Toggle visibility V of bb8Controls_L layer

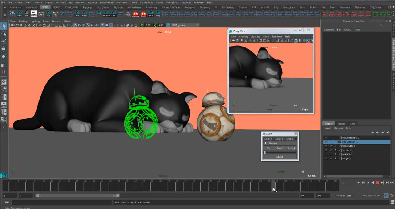coord(326,142)
